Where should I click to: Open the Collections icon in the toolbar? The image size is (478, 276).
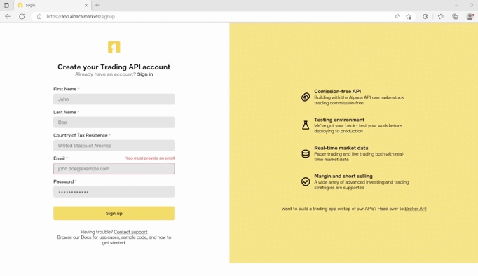pyautogui.click(x=455, y=16)
